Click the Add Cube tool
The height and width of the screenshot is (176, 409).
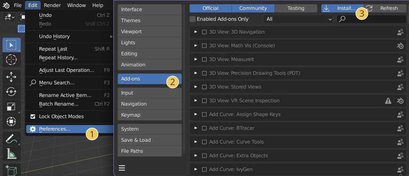[11, 169]
